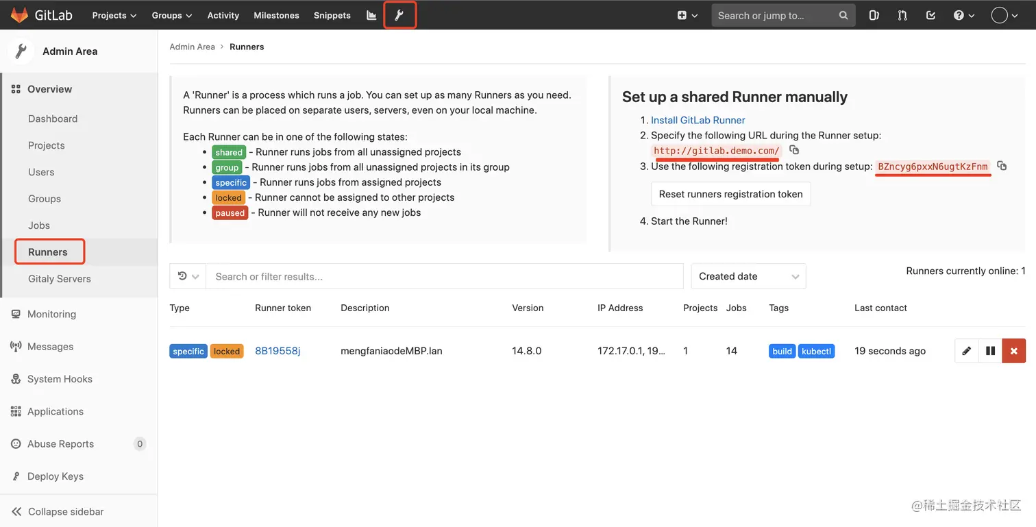Click the Admin Area breadcrumb link
The width and height of the screenshot is (1036, 527).
click(x=192, y=47)
